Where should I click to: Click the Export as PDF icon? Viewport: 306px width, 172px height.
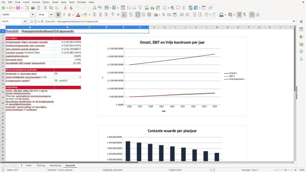click(27, 8)
